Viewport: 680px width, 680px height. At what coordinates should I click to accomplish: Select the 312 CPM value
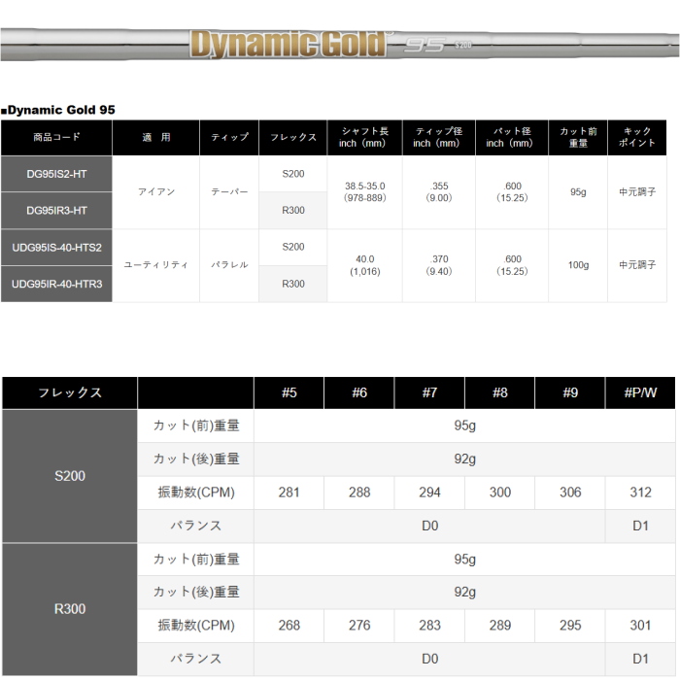click(x=640, y=493)
